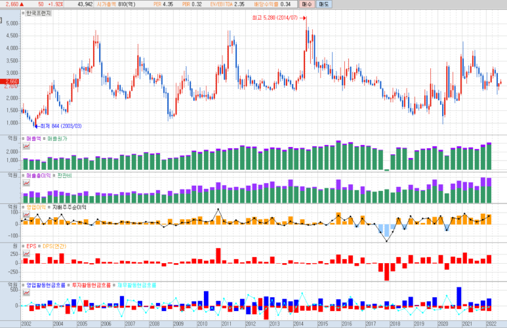Click the 2020 year label on the time axis
The width and height of the screenshot is (507, 328).
[443, 324]
